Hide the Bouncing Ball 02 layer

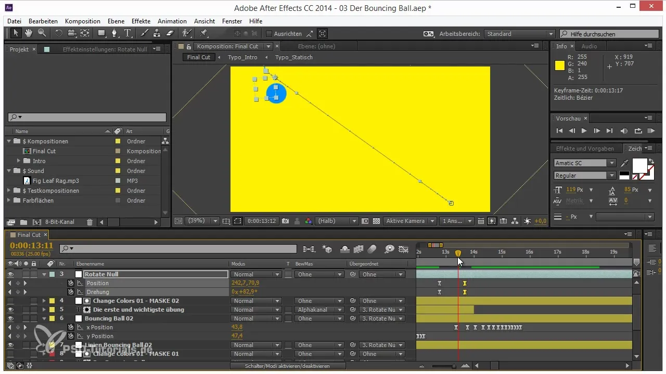tap(11, 318)
